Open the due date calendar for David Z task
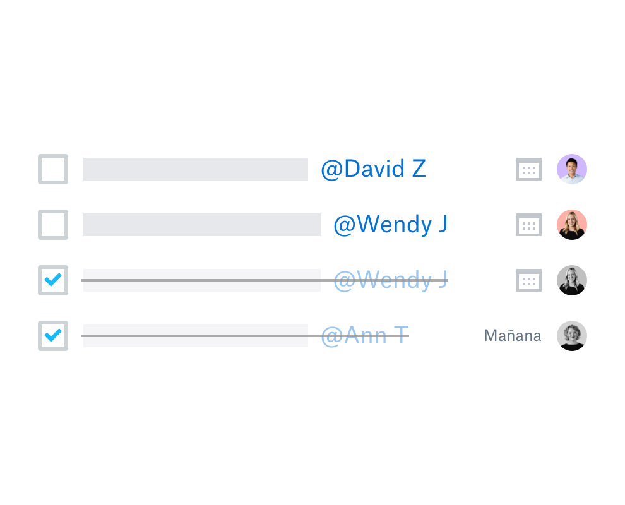Image resolution: width=625 pixels, height=505 pixels. pos(529,169)
